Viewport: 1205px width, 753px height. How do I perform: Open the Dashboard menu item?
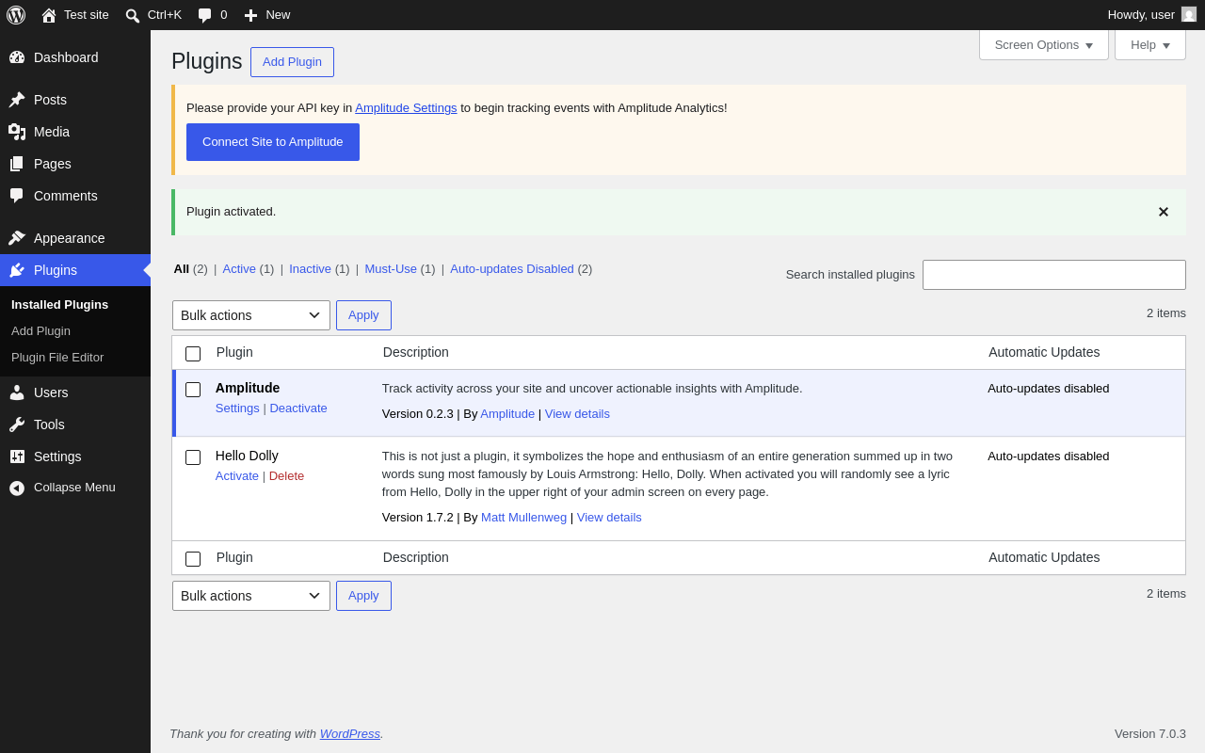point(75,57)
